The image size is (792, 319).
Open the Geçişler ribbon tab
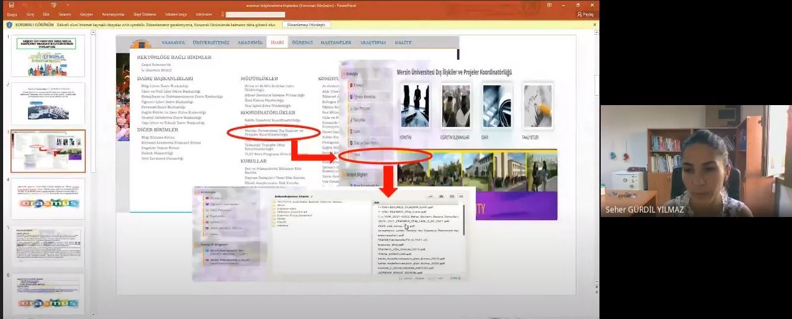(86, 14)
